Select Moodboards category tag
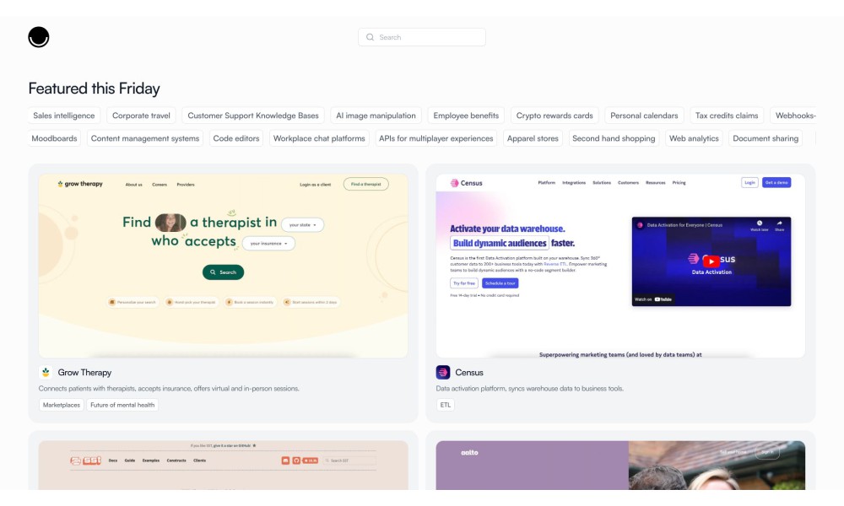The width and height of the screenshot is (844, 506). [x=54, y=138]
